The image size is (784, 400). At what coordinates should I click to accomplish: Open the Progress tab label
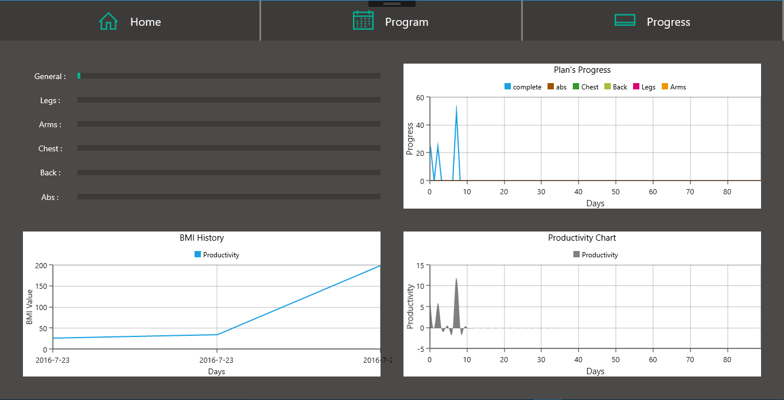[669, 22]
